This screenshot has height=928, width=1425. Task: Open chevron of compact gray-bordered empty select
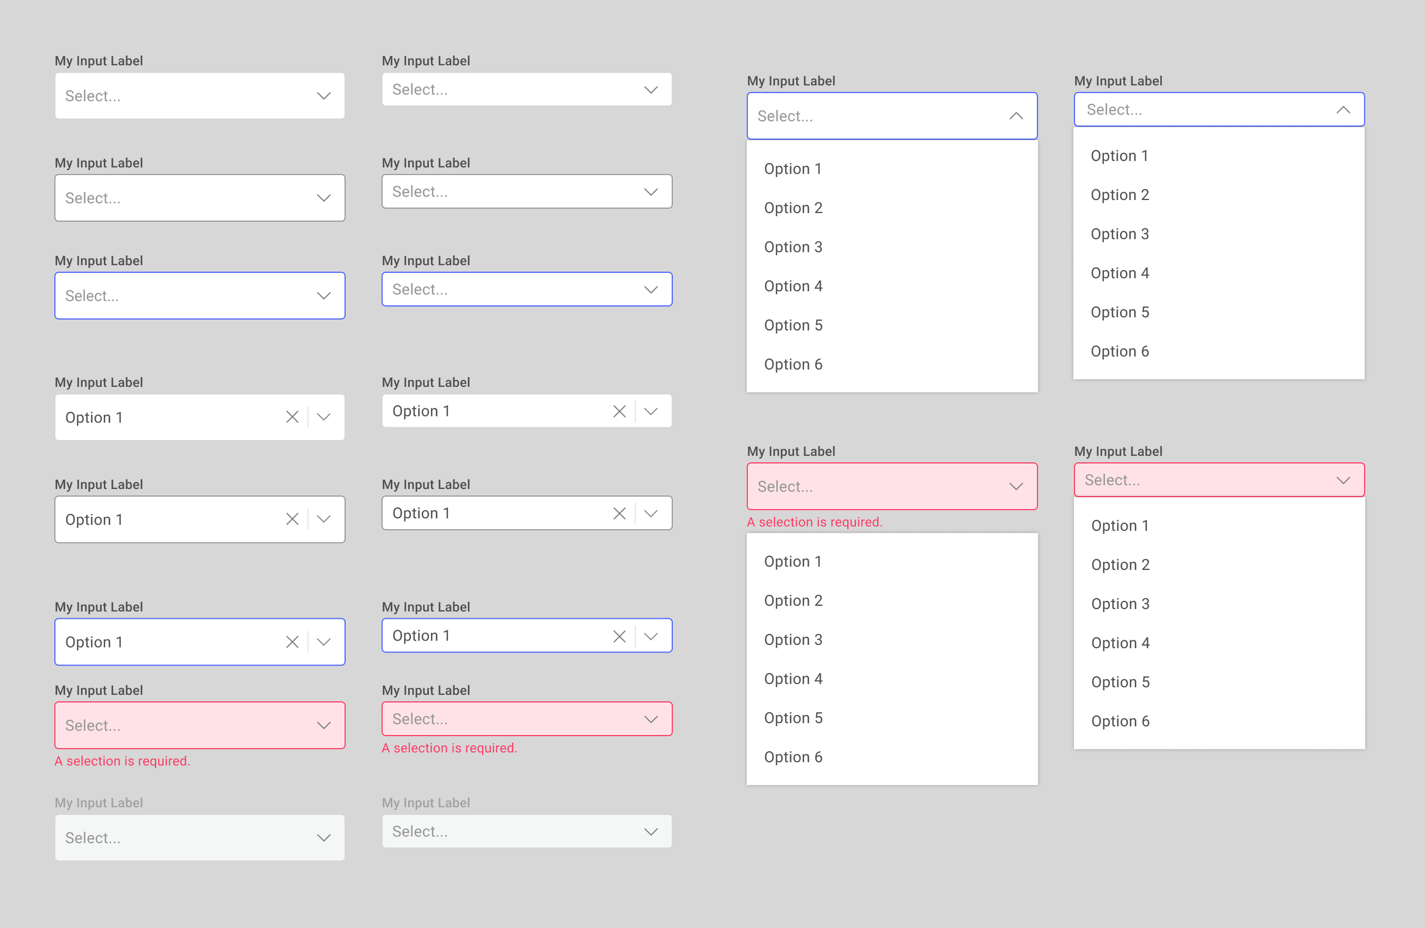click(651, 191)
